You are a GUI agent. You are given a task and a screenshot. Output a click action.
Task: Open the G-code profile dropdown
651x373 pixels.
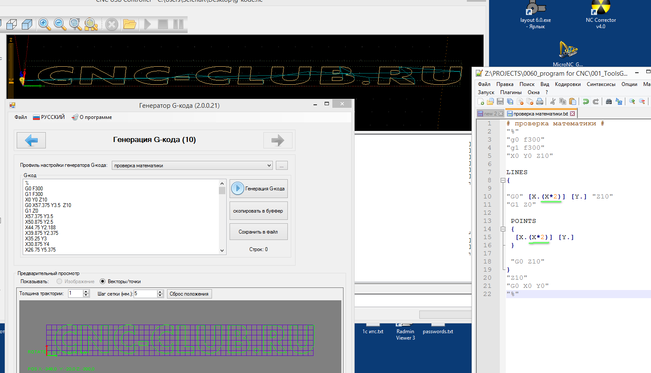click(x=192, y=166)
